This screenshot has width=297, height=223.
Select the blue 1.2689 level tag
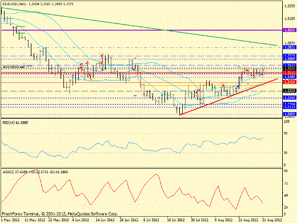pyautogui.click(x=290, y=59)
